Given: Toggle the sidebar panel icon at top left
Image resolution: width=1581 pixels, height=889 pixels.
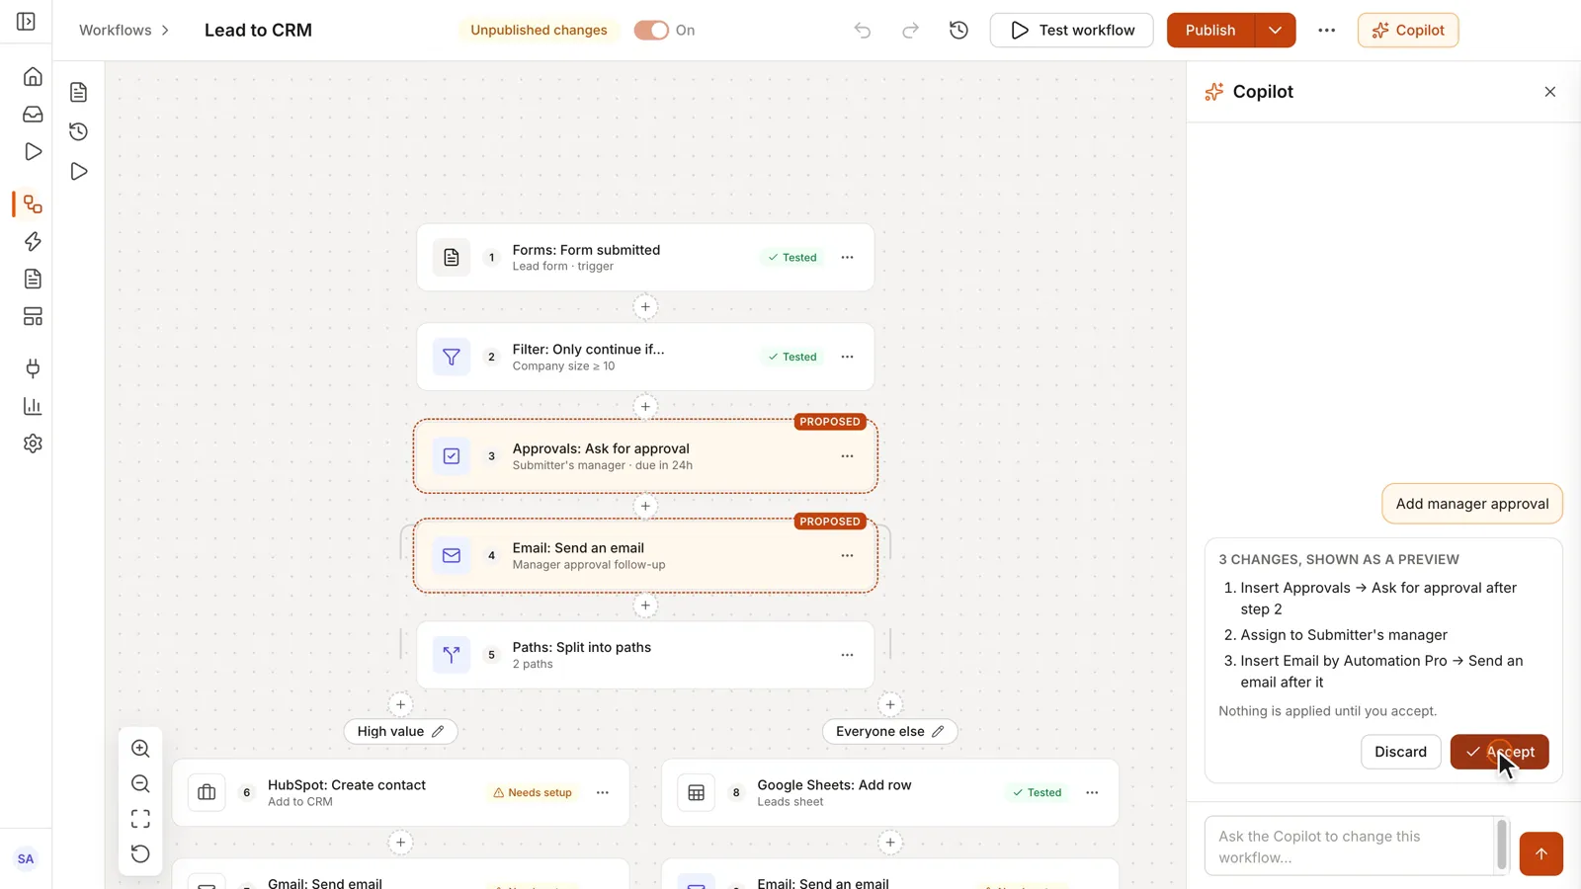Looking at the screenshot, I should tap(27, 22).
